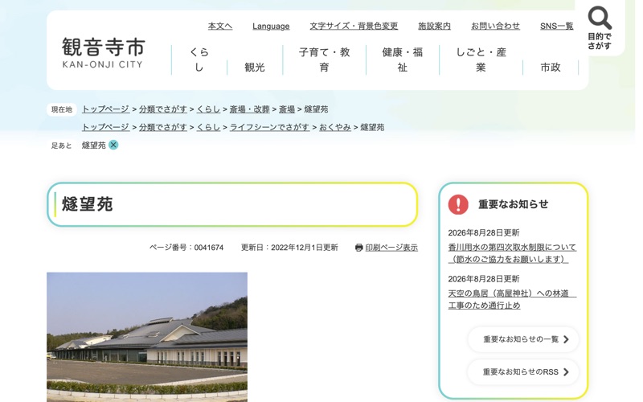This screenshot has width=643, height=402.
Task: Click the 燧望苑 entry in 足あと
Action: coord(93,146)
